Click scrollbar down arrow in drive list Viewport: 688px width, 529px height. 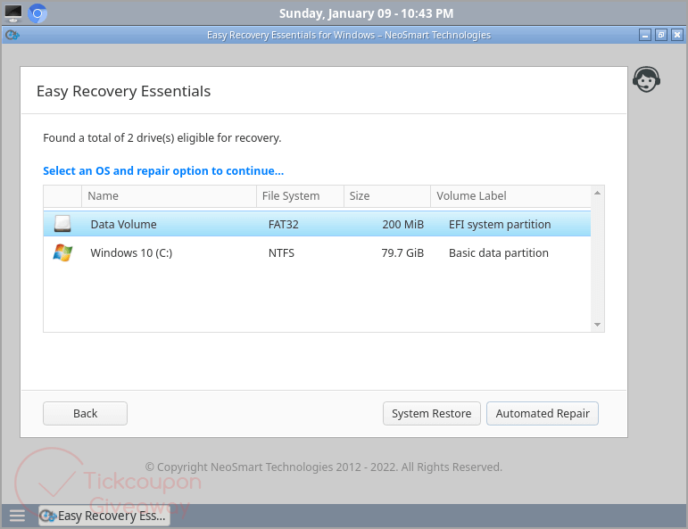click(x=597, y=325)
